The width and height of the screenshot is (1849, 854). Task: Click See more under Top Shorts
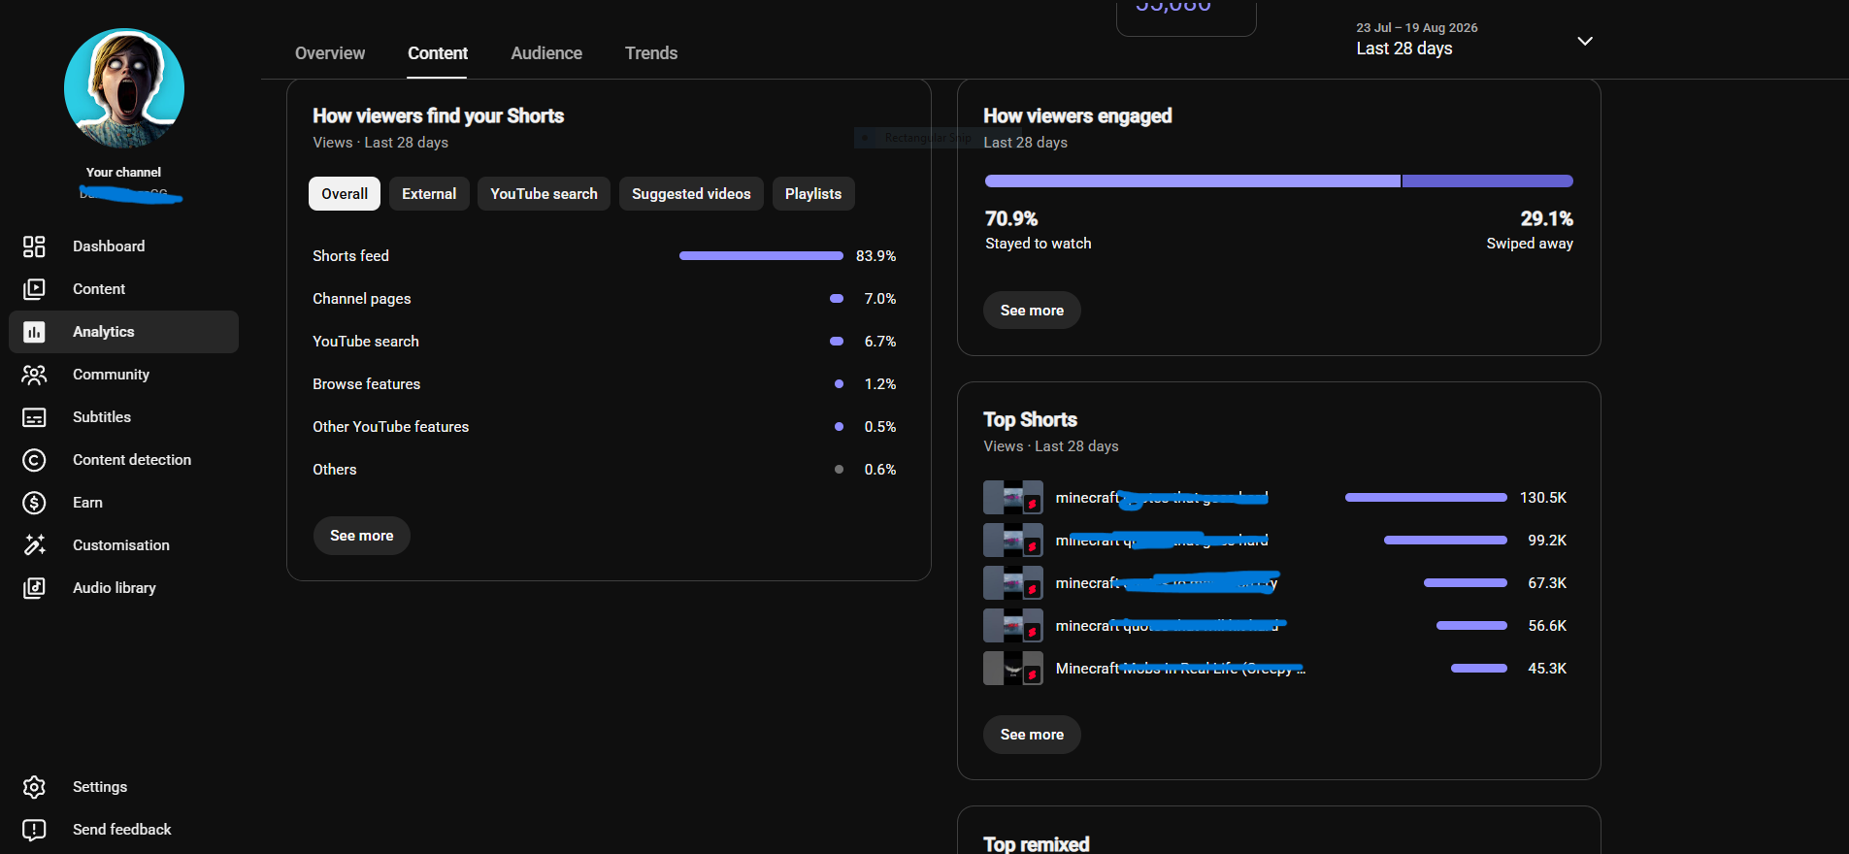pos(1032,735)
